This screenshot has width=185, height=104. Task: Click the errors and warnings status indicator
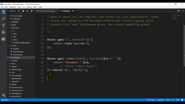point(5,100)
